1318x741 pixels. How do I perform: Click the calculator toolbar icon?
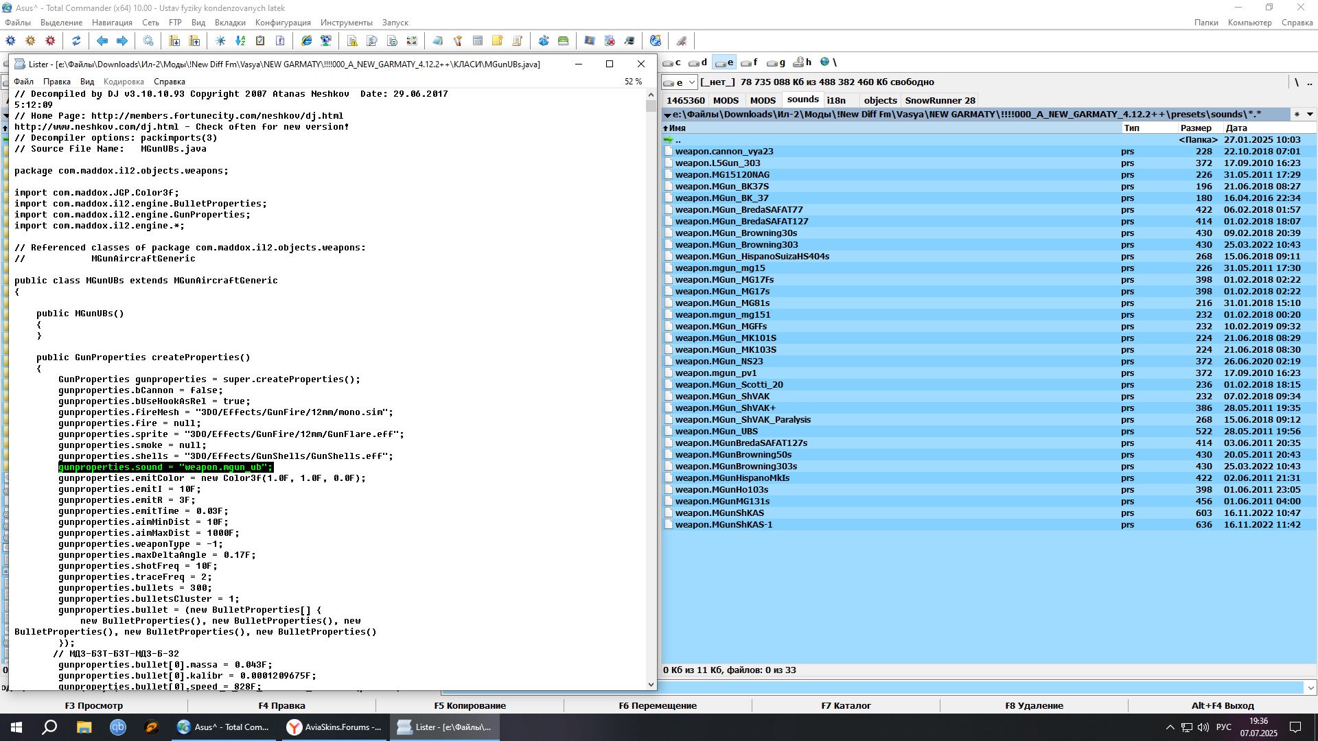click(x=478, y=41)
